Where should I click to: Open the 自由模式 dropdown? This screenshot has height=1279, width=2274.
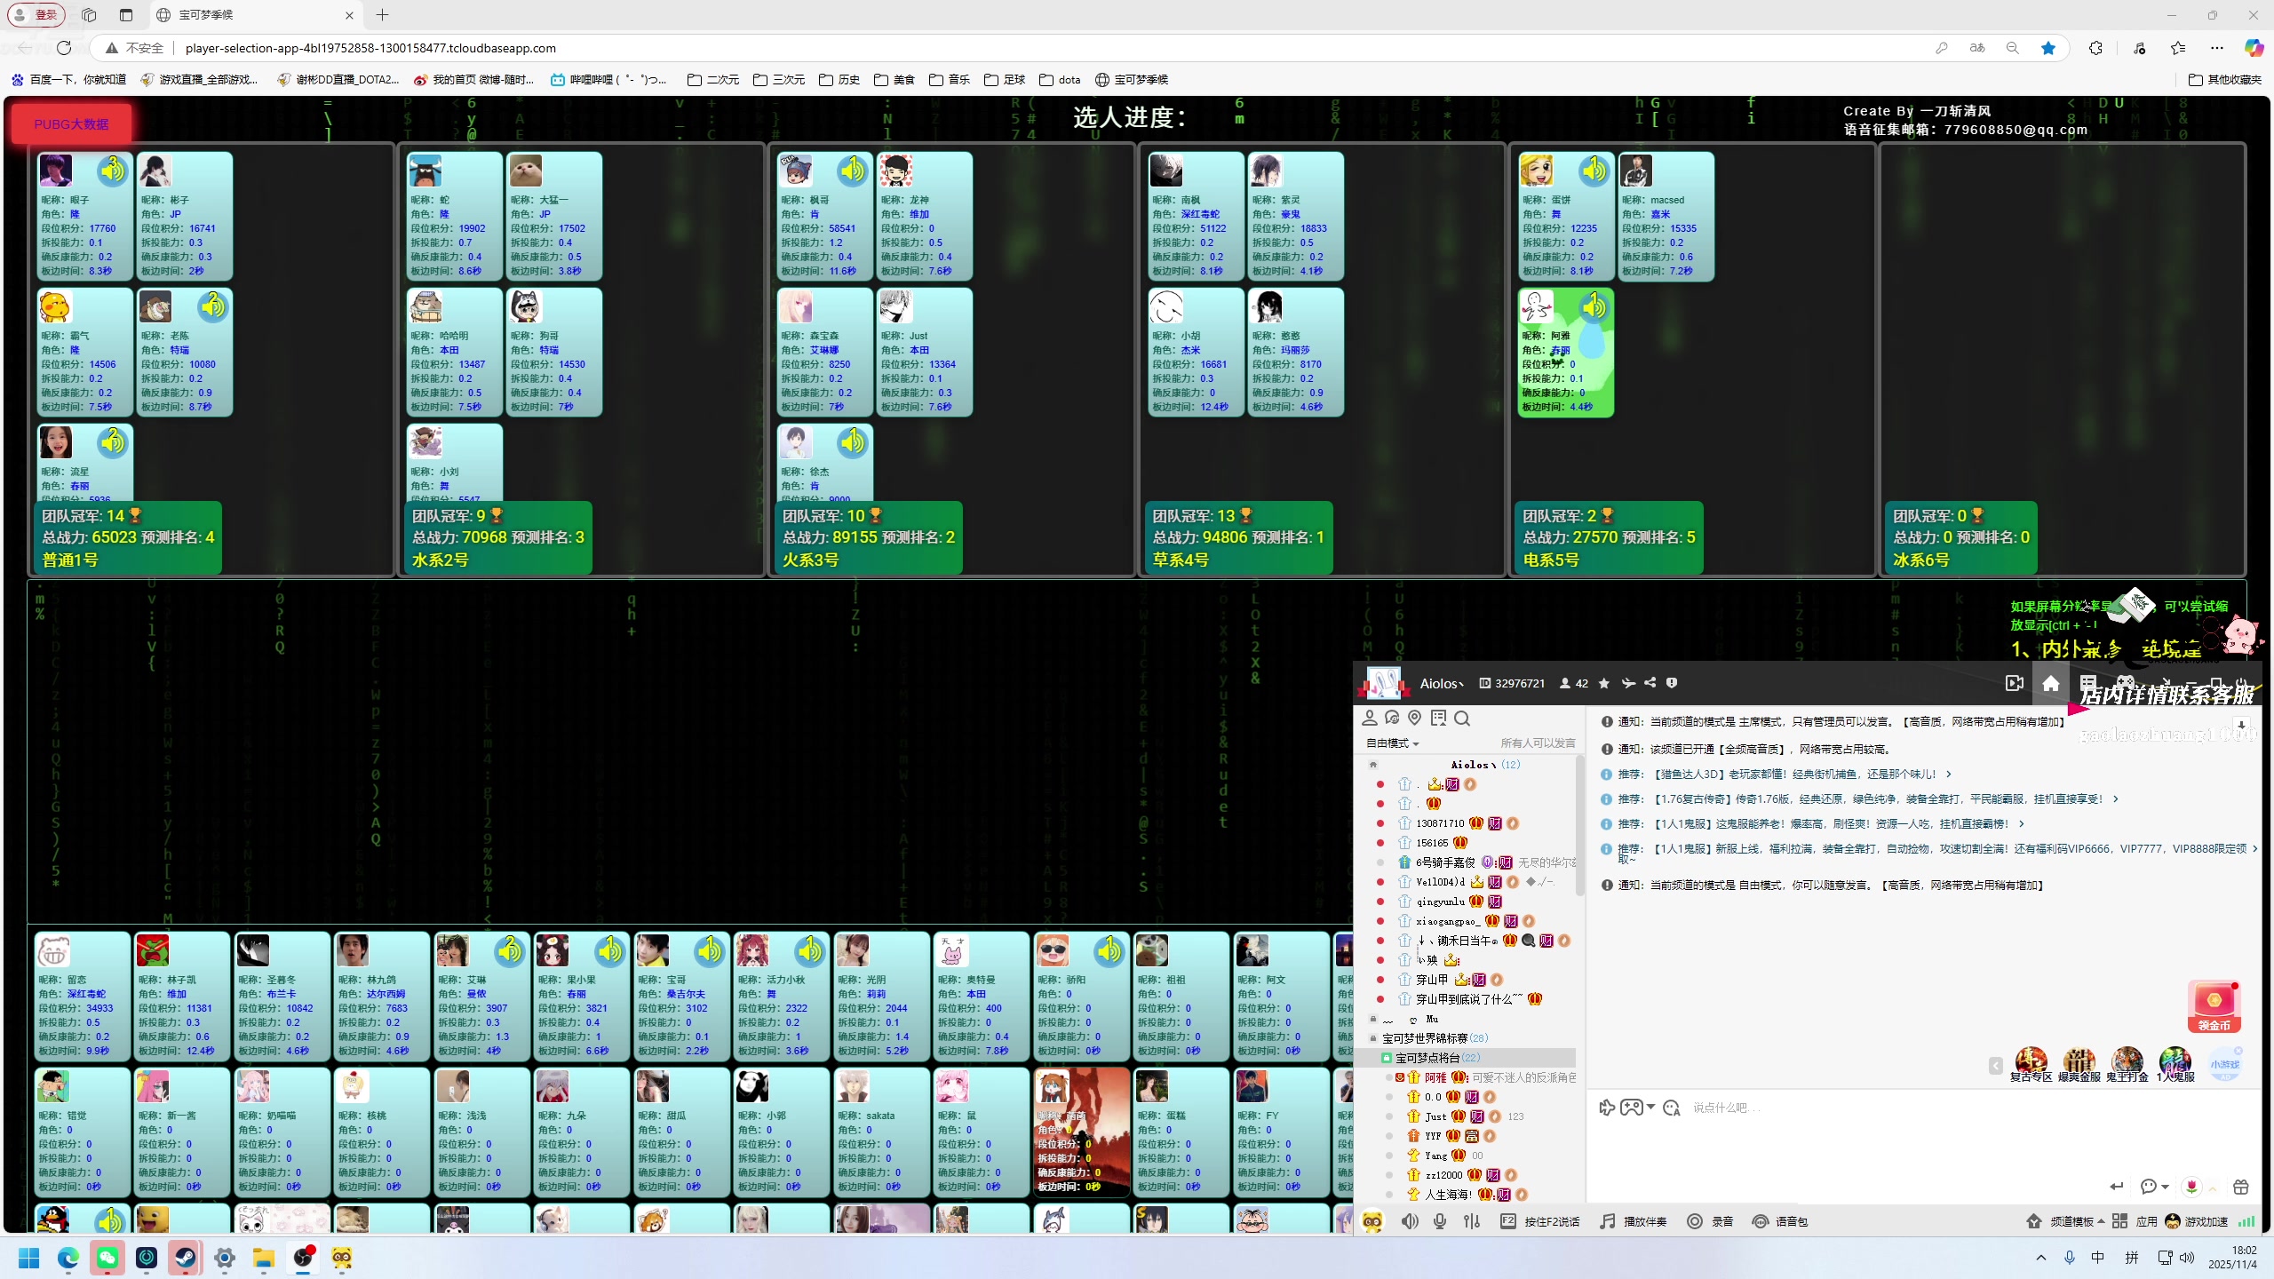(x=1392, y=743)
